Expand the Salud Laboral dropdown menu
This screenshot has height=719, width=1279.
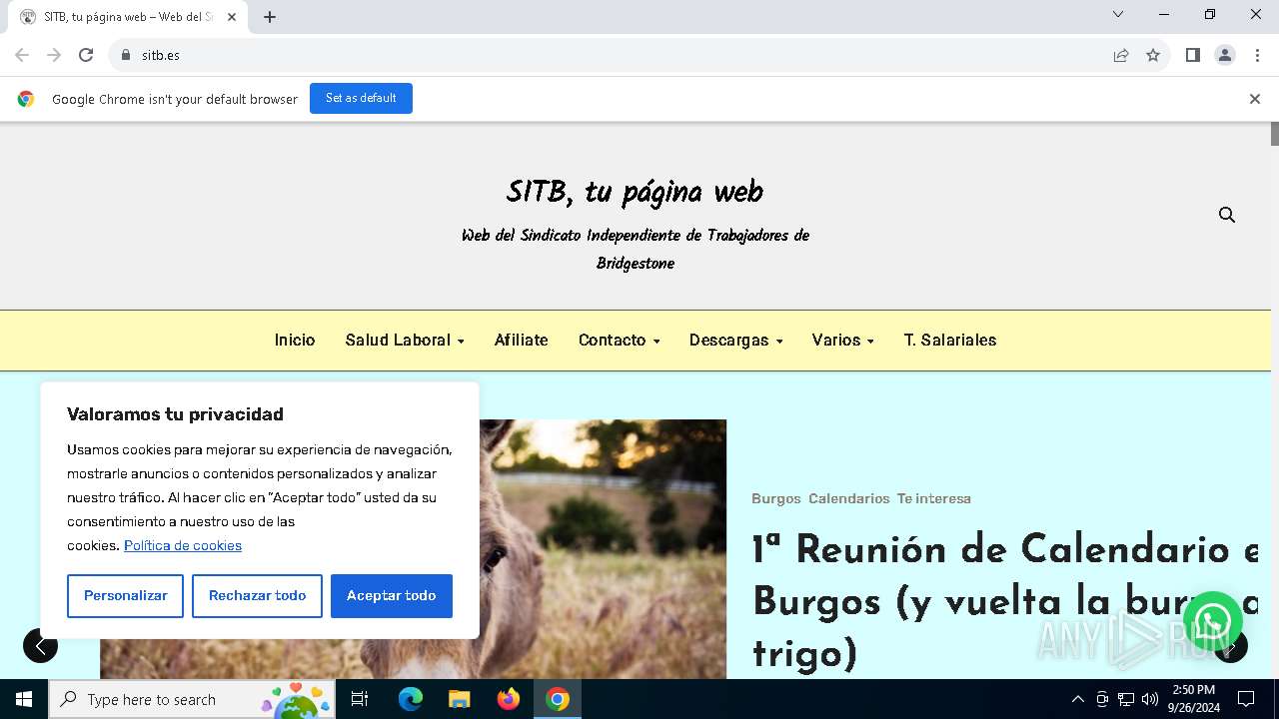(x=405, y=340)
